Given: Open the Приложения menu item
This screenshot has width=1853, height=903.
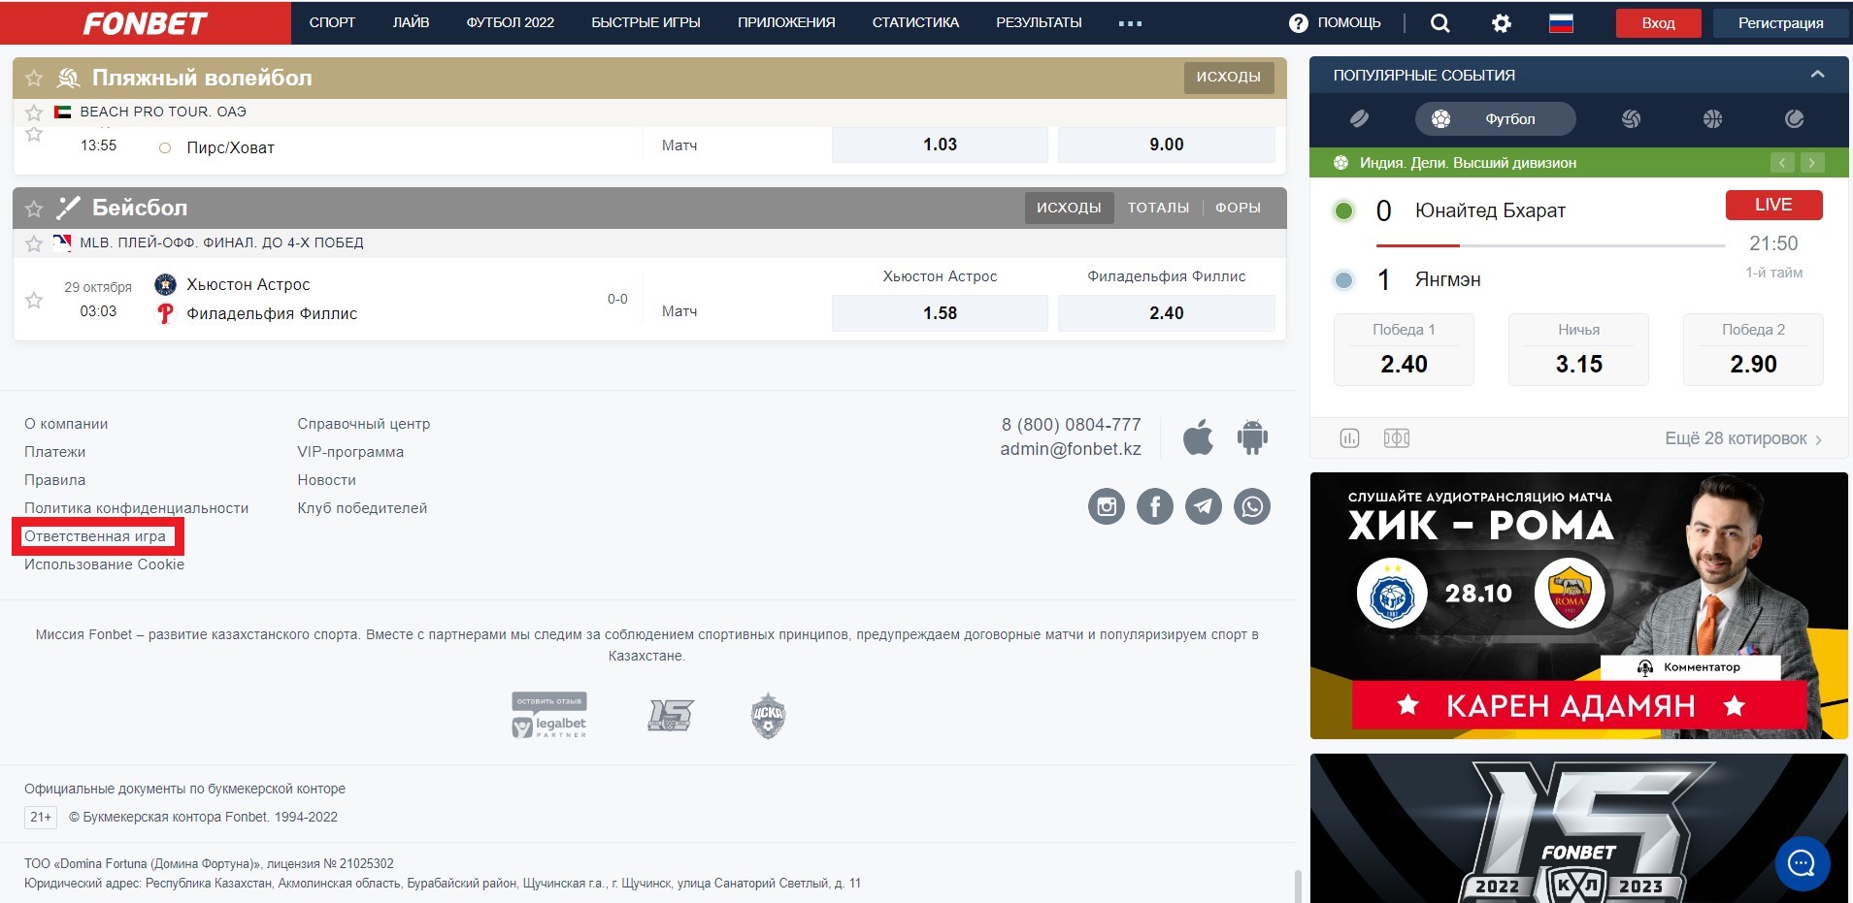Looking at the screenshot, I should click(786, 22).
